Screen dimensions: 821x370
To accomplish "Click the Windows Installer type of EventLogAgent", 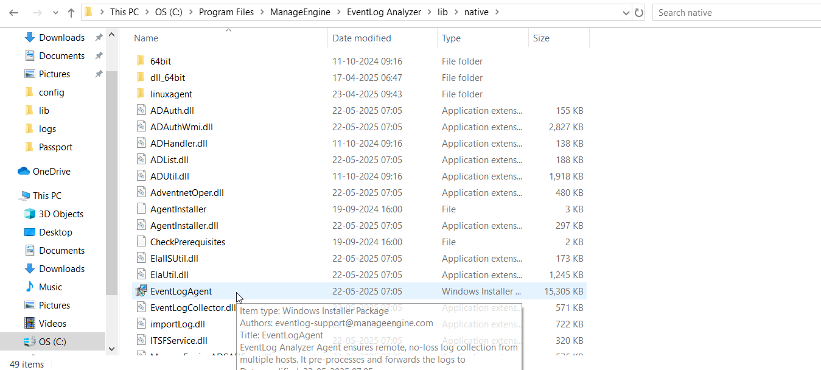I will coord(481,291).
